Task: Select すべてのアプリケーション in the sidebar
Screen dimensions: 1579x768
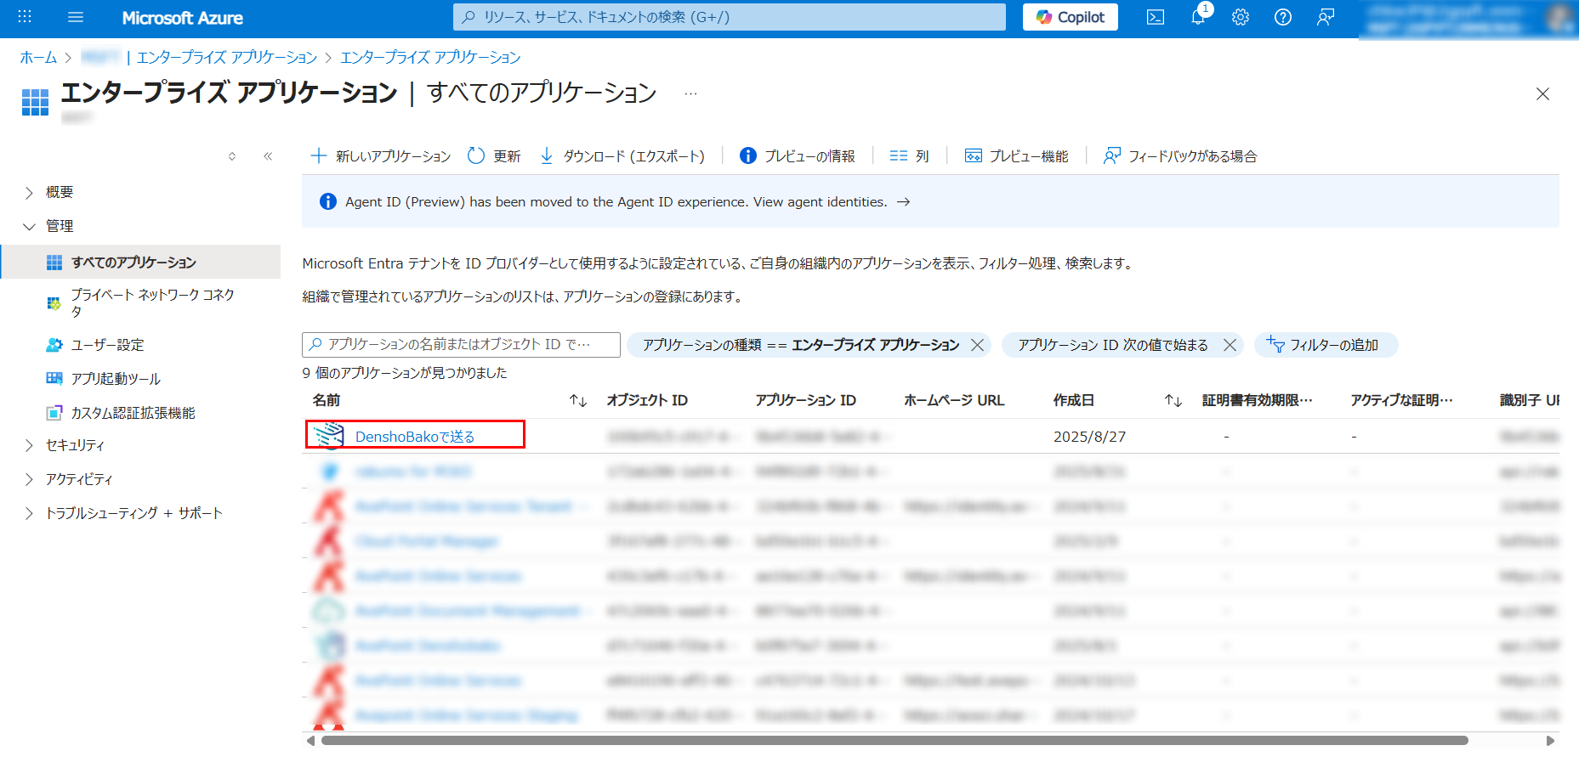Action: click(x=141, y=262)
